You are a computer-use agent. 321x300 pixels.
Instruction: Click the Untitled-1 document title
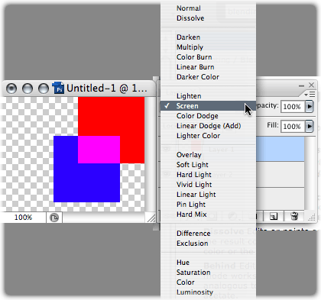coord(107,89)
